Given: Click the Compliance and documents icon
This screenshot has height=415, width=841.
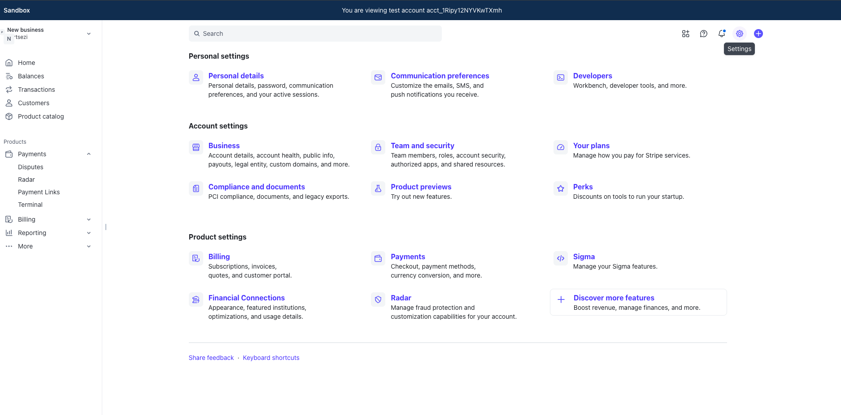Looking at the screenshot, I should (x=196, y=188).
